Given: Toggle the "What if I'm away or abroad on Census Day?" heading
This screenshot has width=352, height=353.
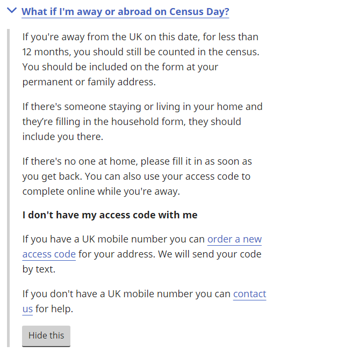Looking at the screenshot, I should 125,12.
